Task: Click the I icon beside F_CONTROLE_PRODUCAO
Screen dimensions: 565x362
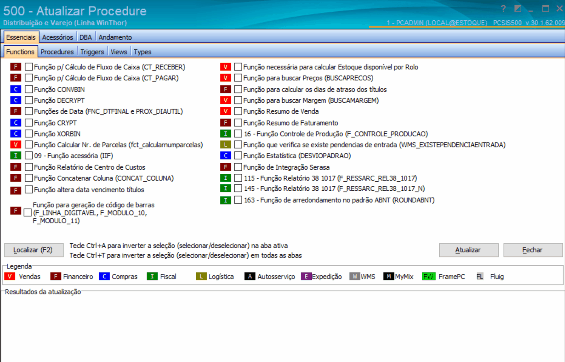Action: pyautogui.click(x=225, y=134)
